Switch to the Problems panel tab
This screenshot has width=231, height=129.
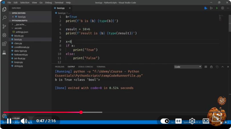(x=60, y=67)
